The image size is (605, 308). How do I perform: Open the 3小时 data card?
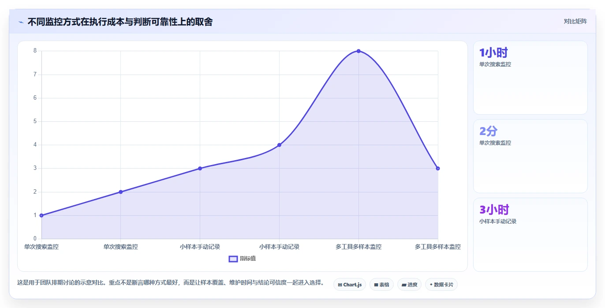coord(530,235)
